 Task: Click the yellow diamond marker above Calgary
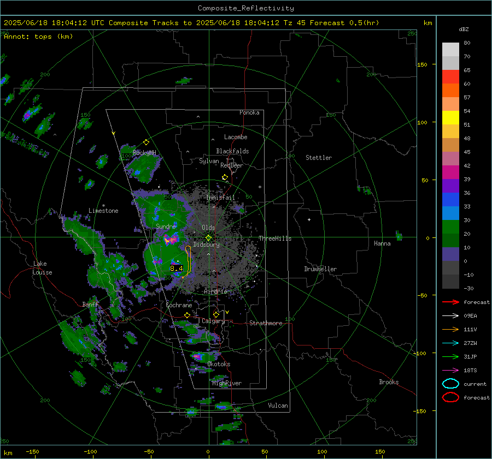click(x=216, y=314)
